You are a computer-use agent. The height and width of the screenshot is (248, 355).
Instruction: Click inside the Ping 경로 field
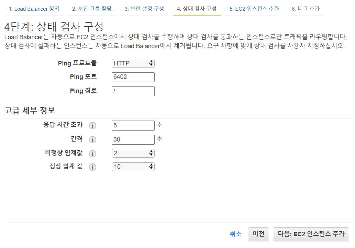pos(133,91)
